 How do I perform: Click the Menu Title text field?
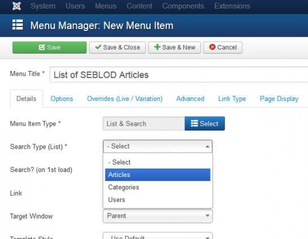coord(179,75)
